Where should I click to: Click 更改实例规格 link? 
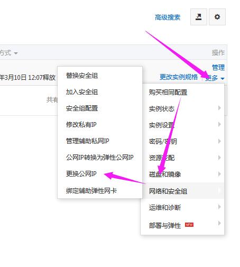click(x=179, y=77)
